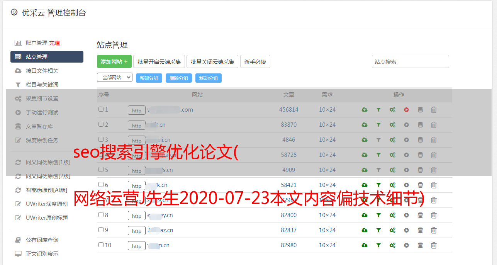The height and width of the screenshot is (265, 497).
Task: Open the 公有词库查询 sidebar item
Action: 42,240
